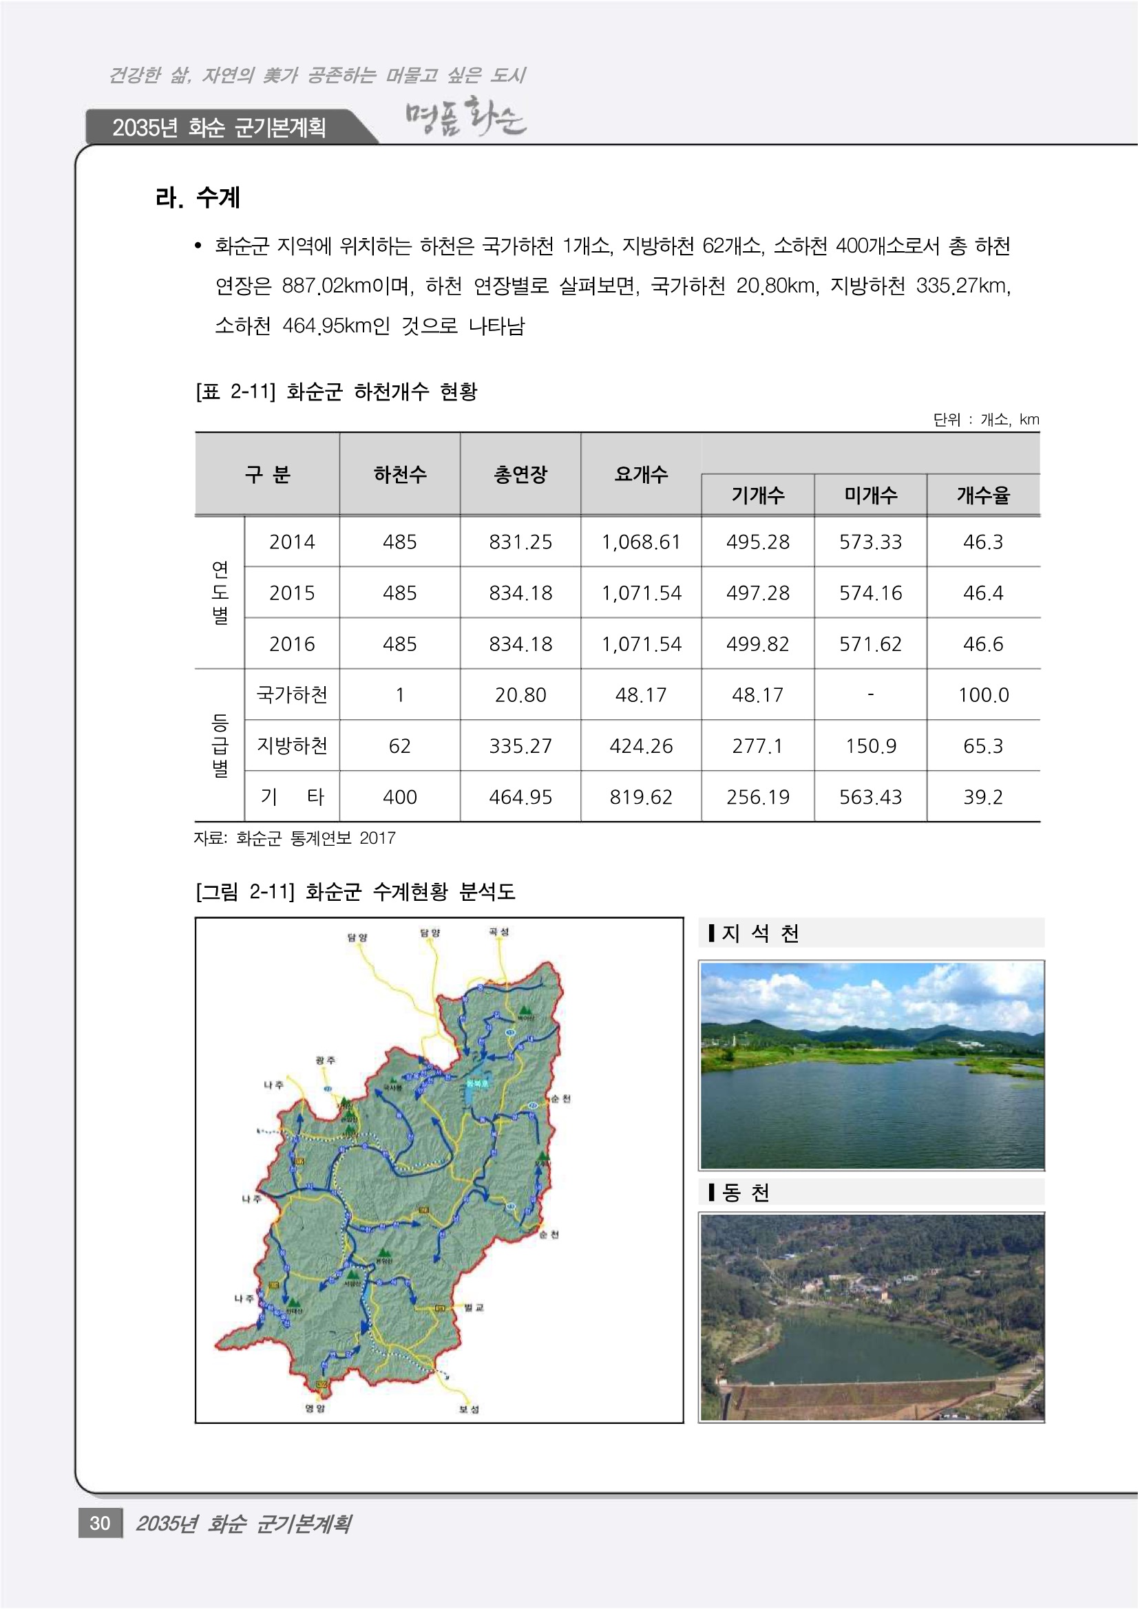Click the 2015 row's 개수율 value '46.4'
Viewport: 1138px width, 1609px height.
[x=983, y=593]
